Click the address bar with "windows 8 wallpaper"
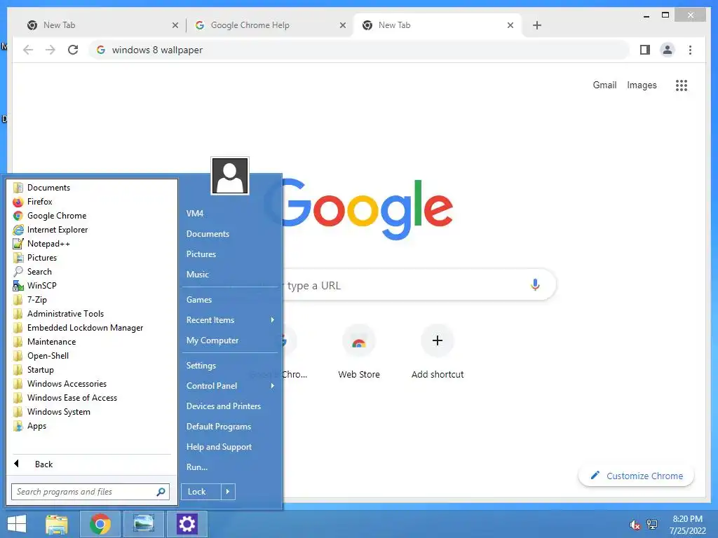The image size is (718, 538). (x=359, y=50)
